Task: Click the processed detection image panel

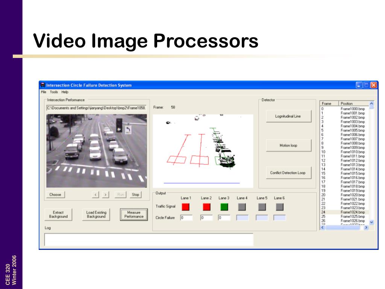Action: pyautogui.click(x=203, y=151)
